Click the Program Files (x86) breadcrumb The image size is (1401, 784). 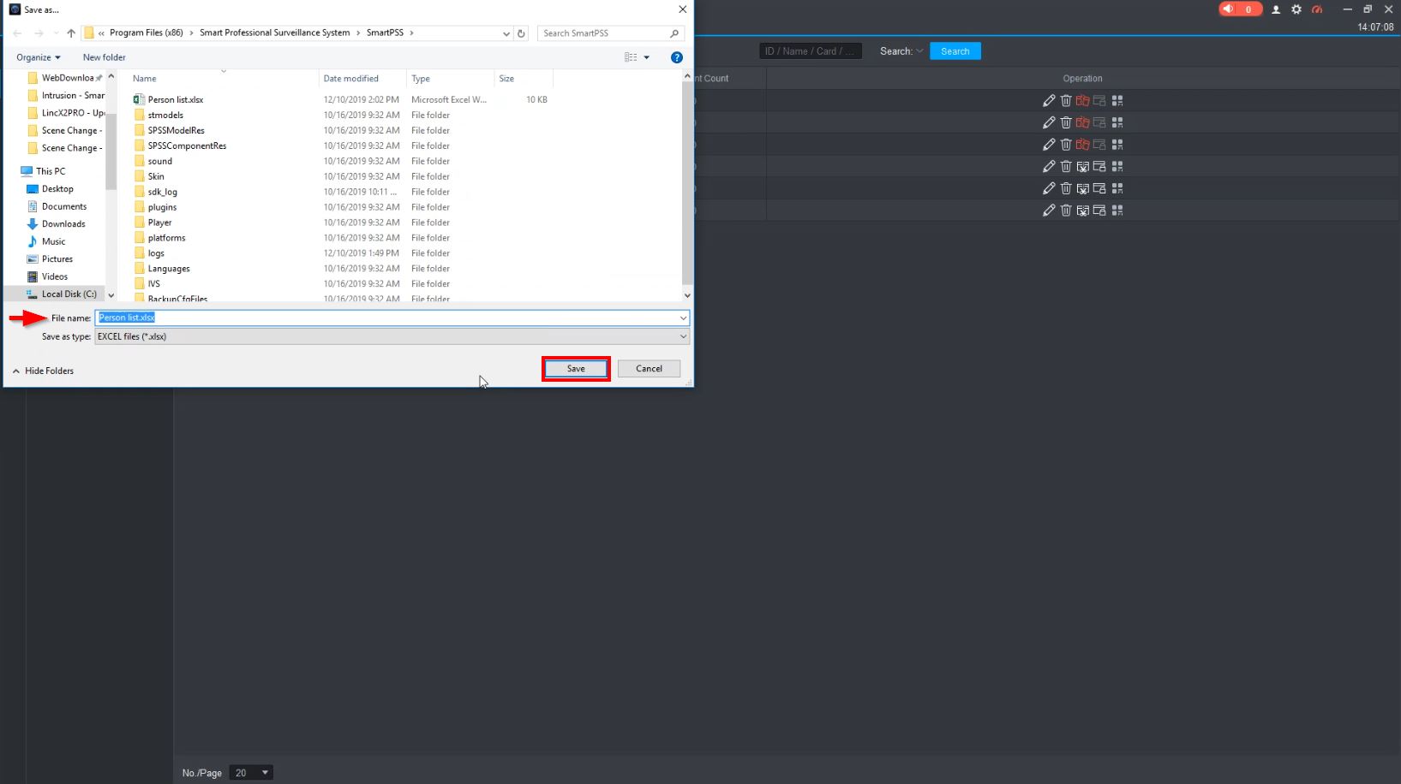coord(147,33)
